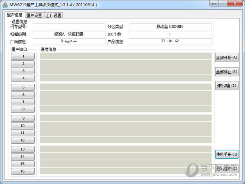The image size is (245, 184).
Task: Click port button 10
Action: pos(23,125)
